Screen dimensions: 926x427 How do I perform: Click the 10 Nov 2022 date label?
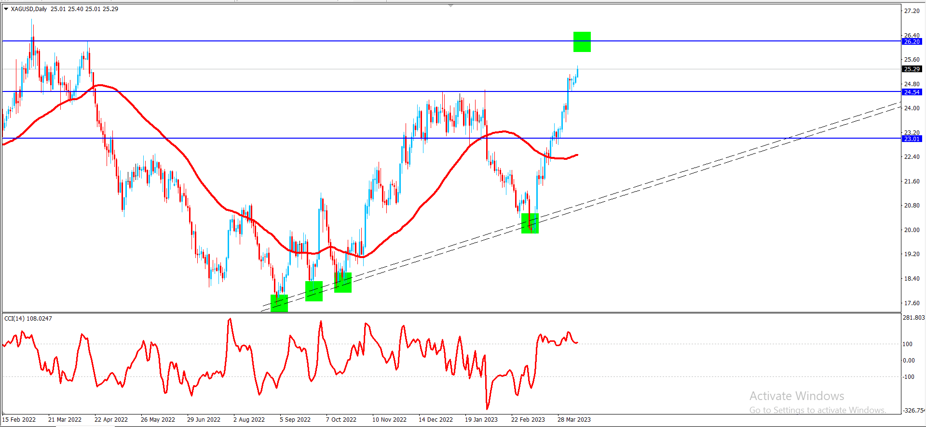[x=389, y=420]
